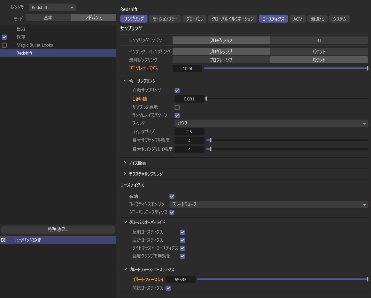Enable the サンプルを表示 checkbox
The height and width of the screenshot is (298, 371).
point(177,107)
